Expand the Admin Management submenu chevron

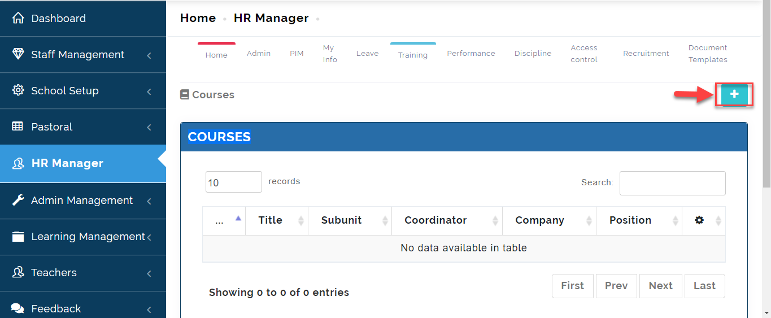click(149, 201)
